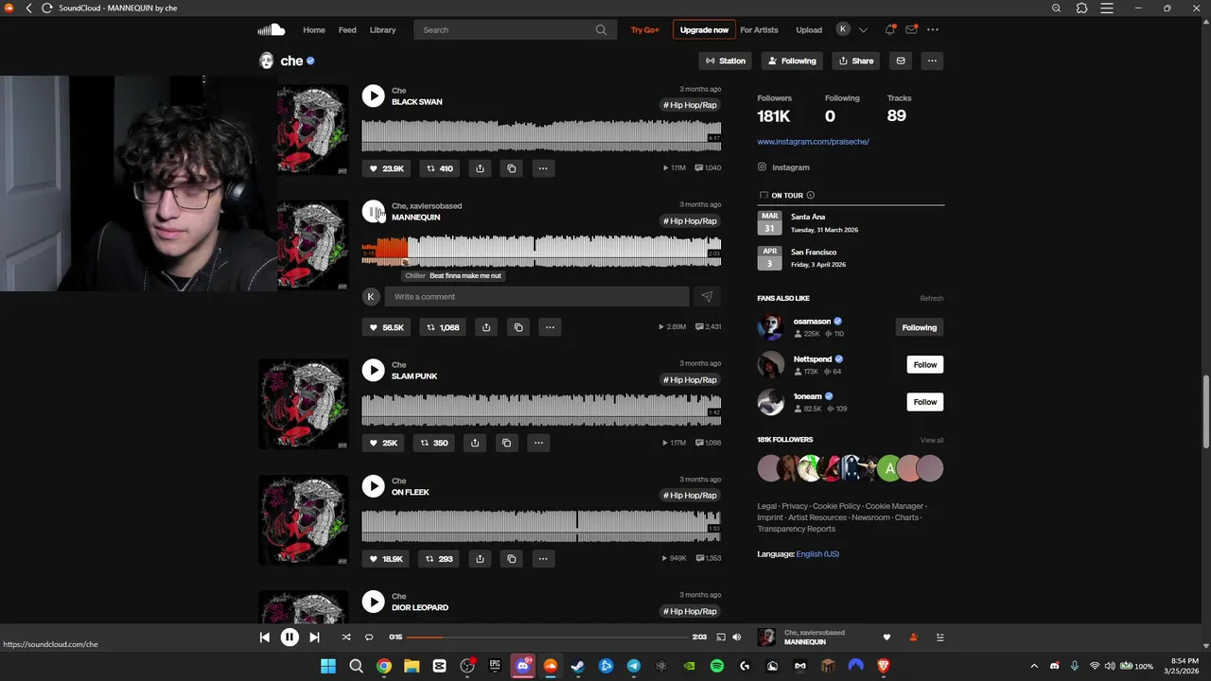Like MANNEQUIN showing 56.5K likes
This screenshot has height=681, width=1211.
(386, 327)
